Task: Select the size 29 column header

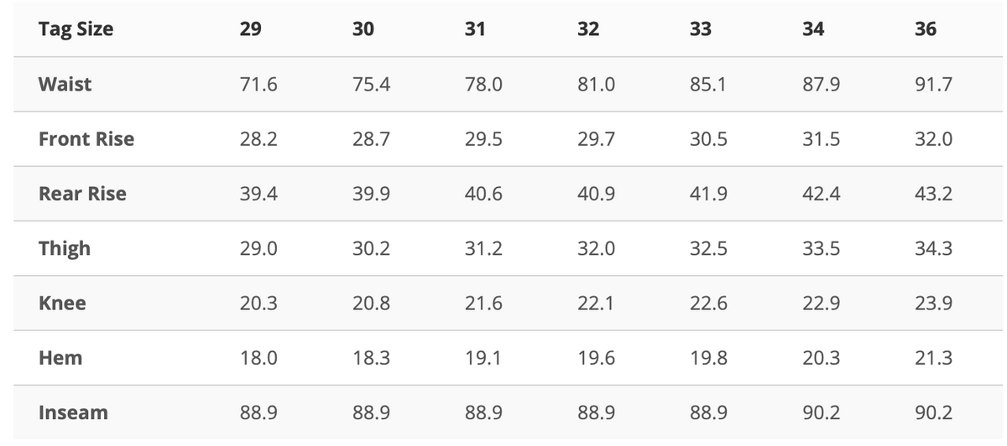Action: [250, 29]
